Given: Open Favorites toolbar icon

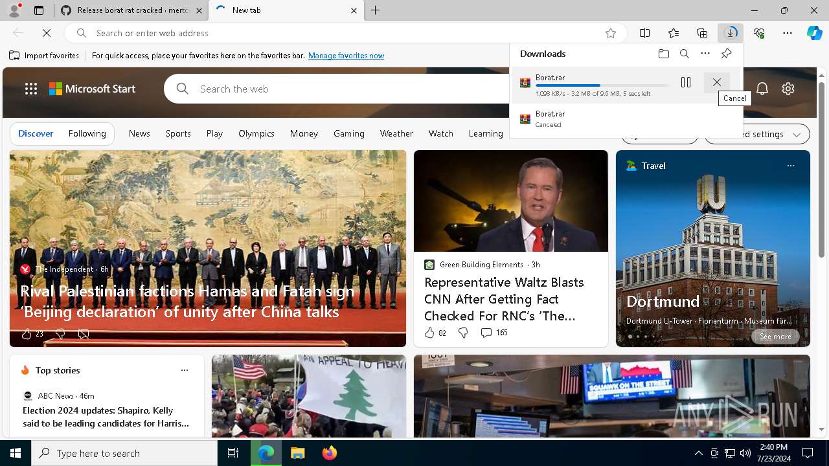Looking at the screenshot, I should pos(674,33).
